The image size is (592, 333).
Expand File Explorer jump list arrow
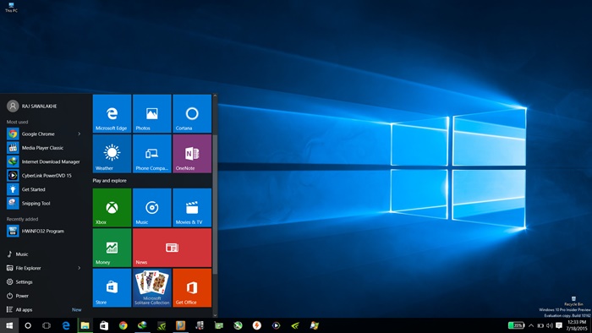[x=79, y=268]
